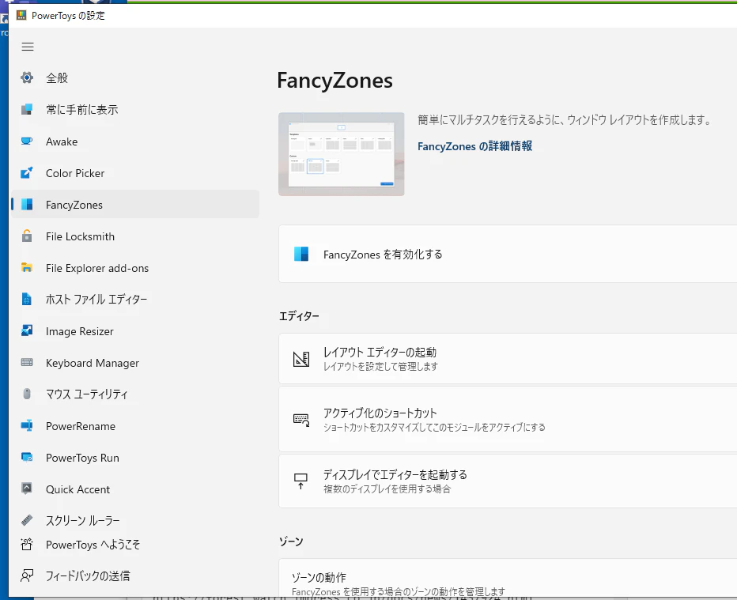Click the ディスプレイでエディターを起動する setting card
This screenshot has width=737, height=600.
tap(508, 481)
